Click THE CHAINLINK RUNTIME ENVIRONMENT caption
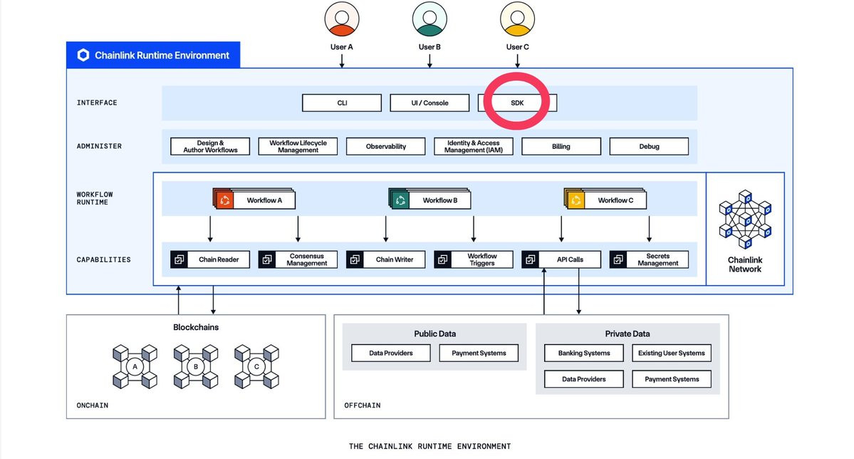Screen dimensions: 854x459 [x=429, y=446]
